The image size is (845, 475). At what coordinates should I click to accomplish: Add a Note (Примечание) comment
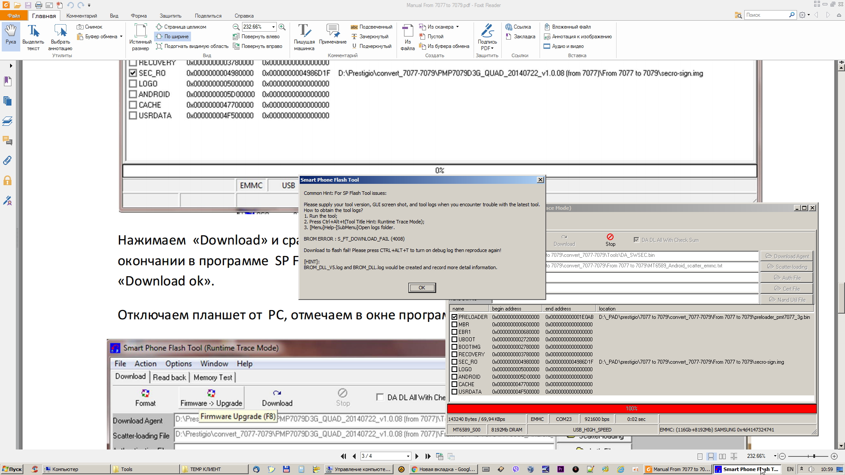pyautogui.click(x=333, y=34)
